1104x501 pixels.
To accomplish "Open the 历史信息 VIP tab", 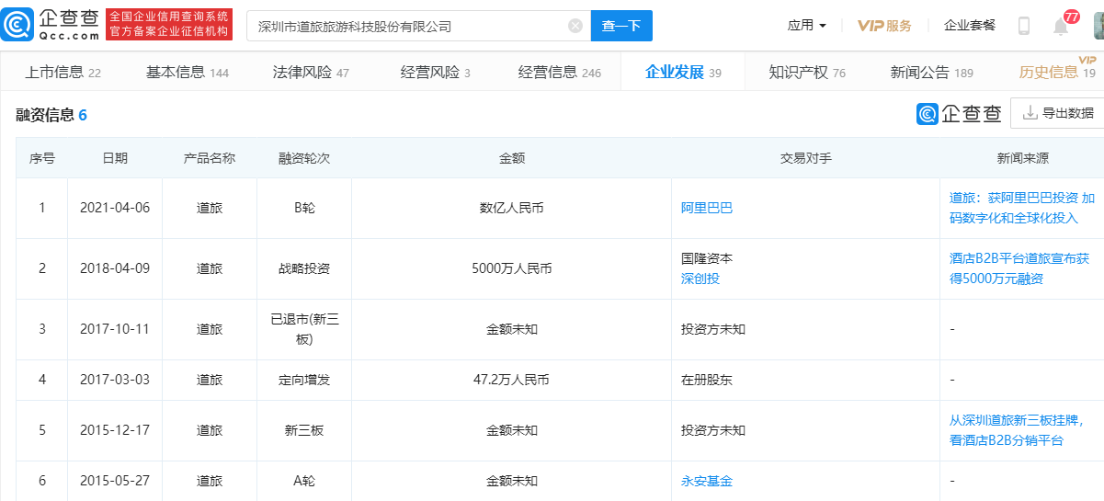I will [x=1057, y=73].
